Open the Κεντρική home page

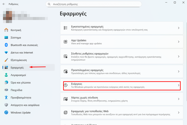point(16,30)
